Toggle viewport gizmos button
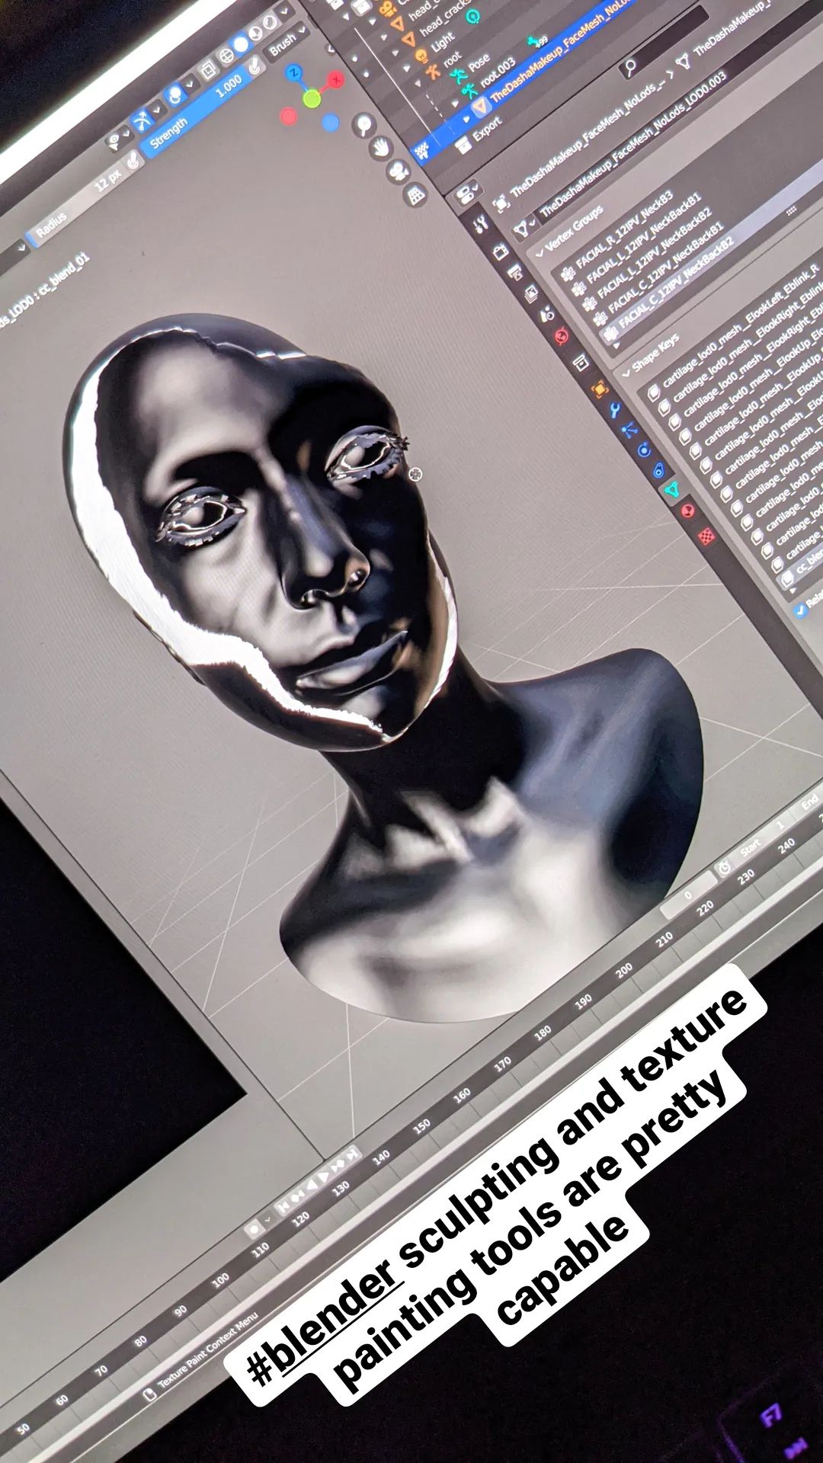 (x=143, y=120)
